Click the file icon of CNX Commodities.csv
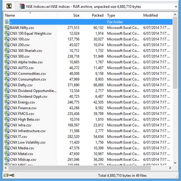181x181 pixels. (x=7, y=73)
